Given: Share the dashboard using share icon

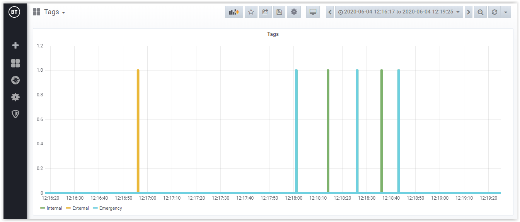Looking at the screenshot, I should pyautogui.click(x=265, y=12).
